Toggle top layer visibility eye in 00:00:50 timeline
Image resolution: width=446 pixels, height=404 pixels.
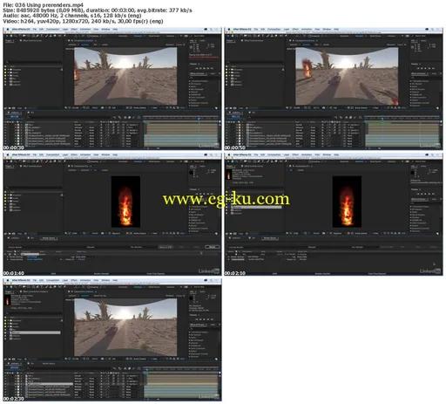click(226, 125)
